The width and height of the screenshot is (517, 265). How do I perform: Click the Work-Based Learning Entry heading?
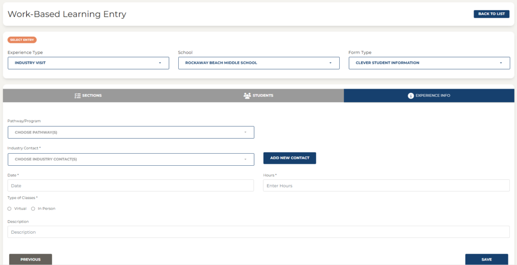tap(67, 14)
